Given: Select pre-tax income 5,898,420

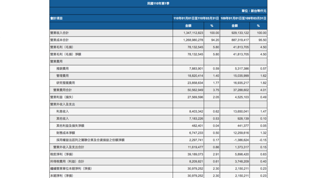Looking at the screenshot, I should (x=242, y=155).
